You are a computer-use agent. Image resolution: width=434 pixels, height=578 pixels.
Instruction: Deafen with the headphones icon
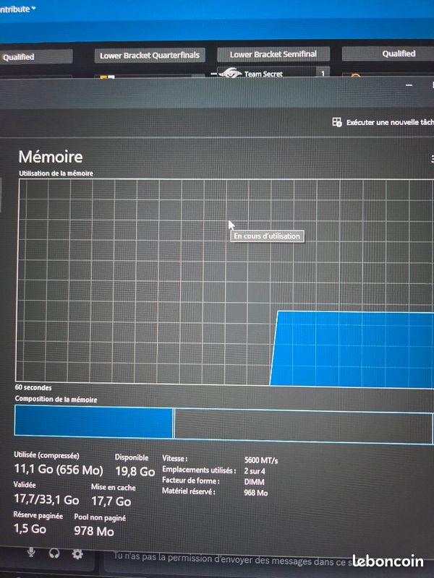click(55, 553)
